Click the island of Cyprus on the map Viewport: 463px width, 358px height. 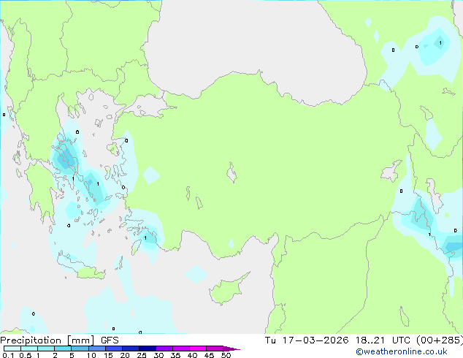[227, 290]
